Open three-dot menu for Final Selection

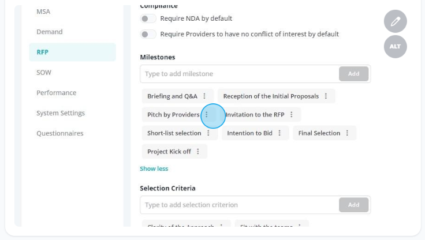[347, 133]
